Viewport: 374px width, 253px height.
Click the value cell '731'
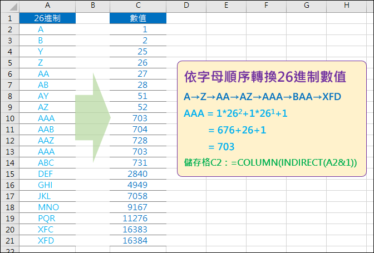tap(138, 163)
